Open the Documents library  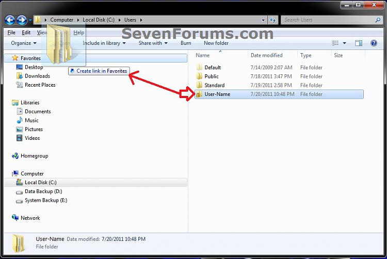pyautogui.click(x=38, y=111)
